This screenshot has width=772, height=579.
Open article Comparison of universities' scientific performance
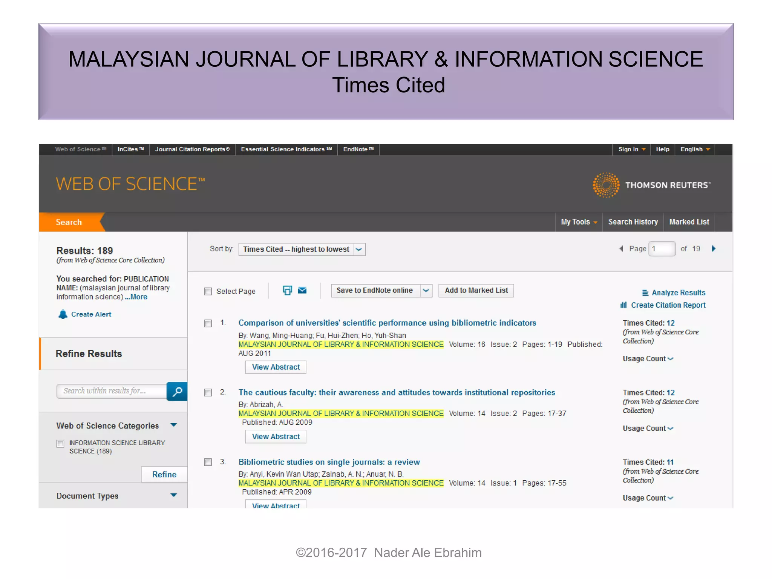387,323
